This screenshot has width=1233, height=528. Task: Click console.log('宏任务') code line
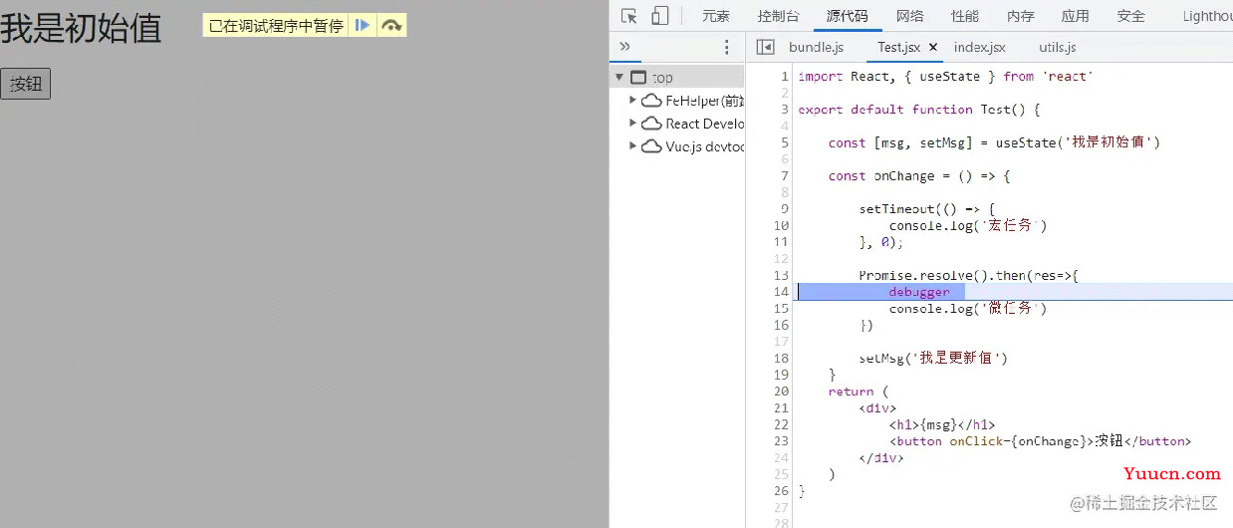click(968, 225)
